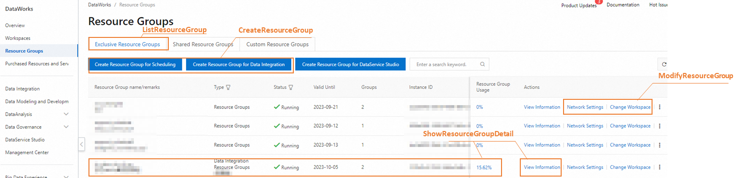Open Management Center in the sidebar
The width and height of the screenshot is (741, 178).
(27, 153)
